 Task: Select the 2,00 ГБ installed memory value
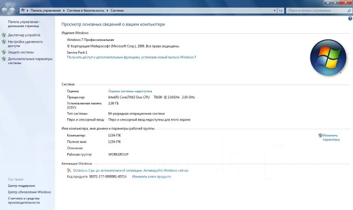pos(114,103)
